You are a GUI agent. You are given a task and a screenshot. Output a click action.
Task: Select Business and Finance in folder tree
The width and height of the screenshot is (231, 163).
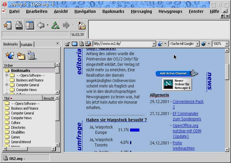pos(30,80)
